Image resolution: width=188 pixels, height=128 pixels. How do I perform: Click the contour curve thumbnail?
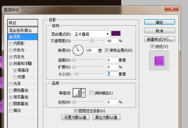[77, 93]
